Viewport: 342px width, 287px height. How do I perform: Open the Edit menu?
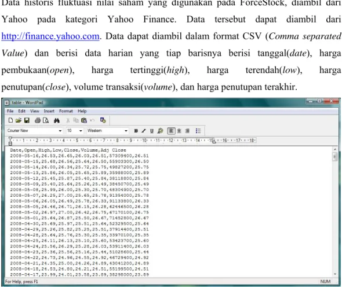21,111
